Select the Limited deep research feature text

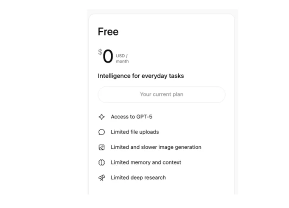(138, 178)
